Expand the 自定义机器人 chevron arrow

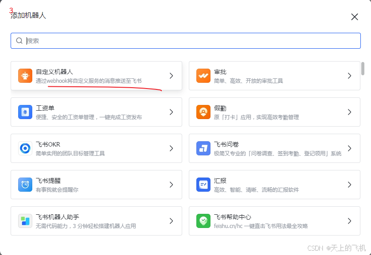171,76
